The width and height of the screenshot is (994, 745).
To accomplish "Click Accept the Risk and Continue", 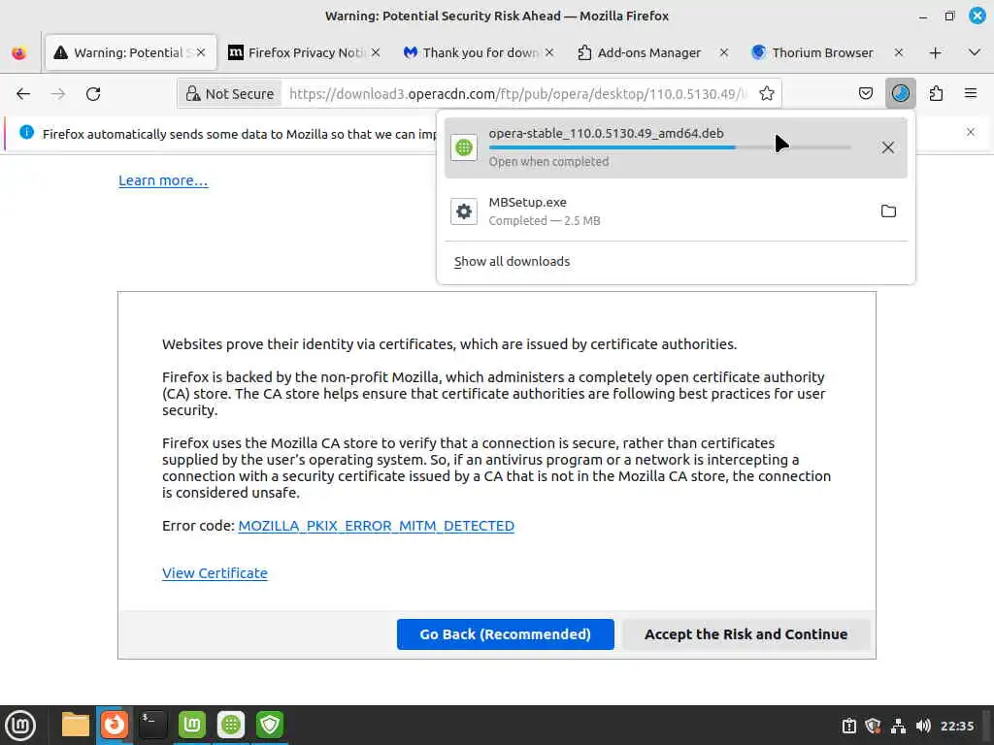I will tap(745, 634).
